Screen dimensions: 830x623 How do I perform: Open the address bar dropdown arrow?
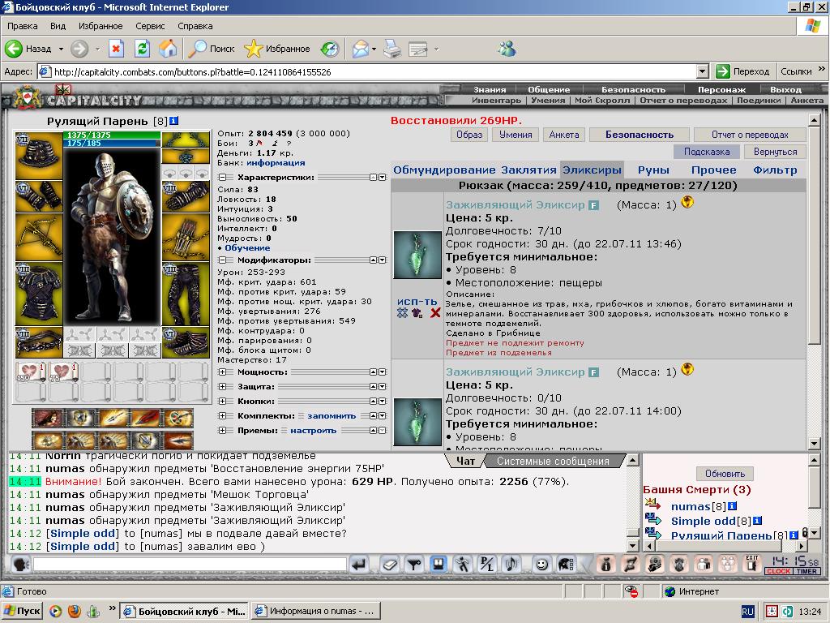click(703, 71)
